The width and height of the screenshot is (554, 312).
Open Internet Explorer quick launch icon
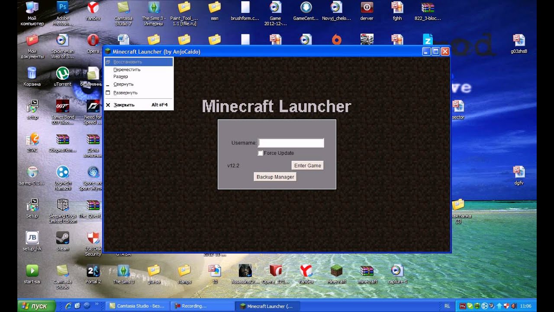(x=68, y=306)
